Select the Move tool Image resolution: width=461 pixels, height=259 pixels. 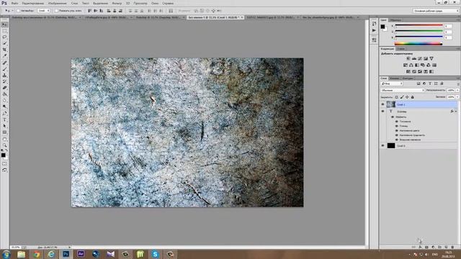point(4,24)
